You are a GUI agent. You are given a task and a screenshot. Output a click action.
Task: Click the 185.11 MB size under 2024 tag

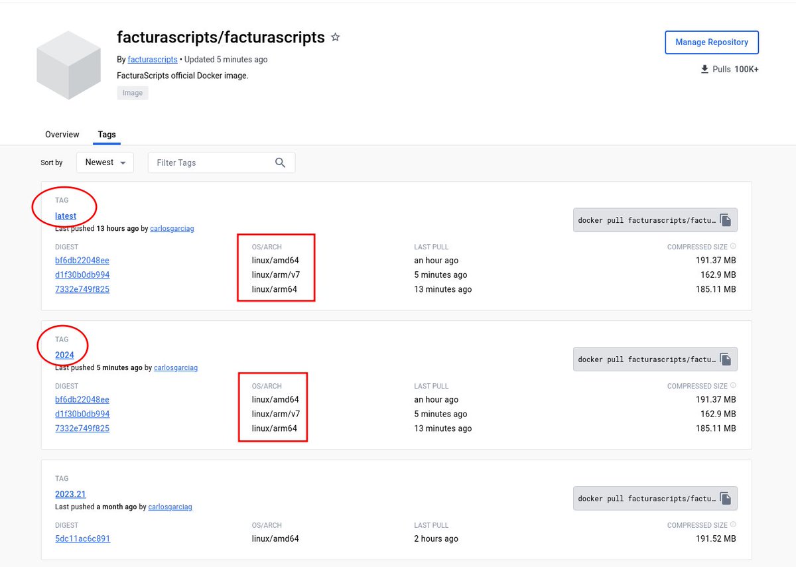716,429
